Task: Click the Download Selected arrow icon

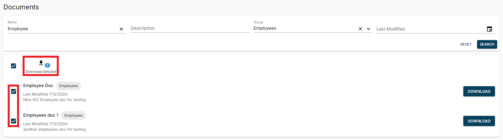Action: (41, 63)
